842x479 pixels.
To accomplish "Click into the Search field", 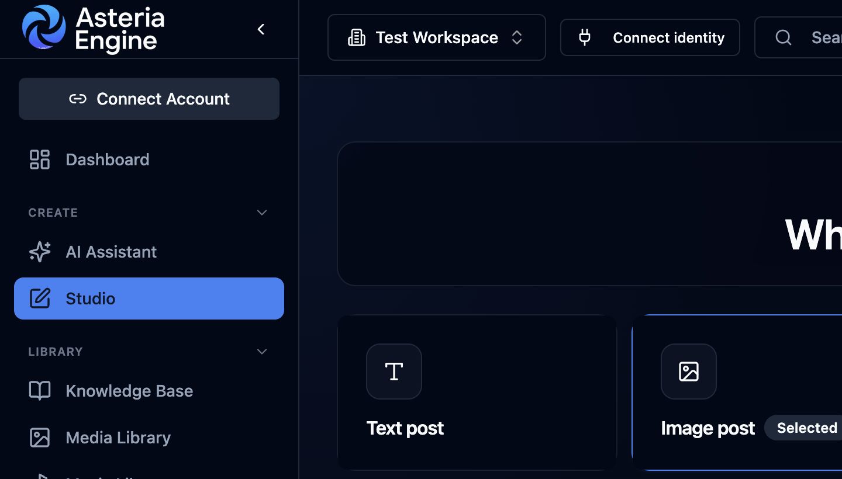I will [x=799, y=37].
